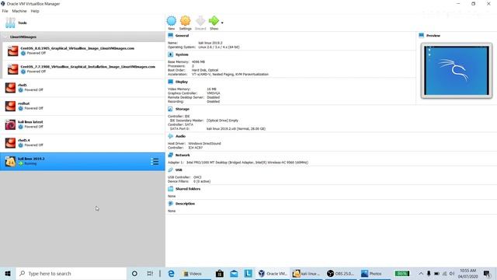Switch to the kali linux taskbar window
The width and height of the screenshot is (497, 280).
click(306, 273)
